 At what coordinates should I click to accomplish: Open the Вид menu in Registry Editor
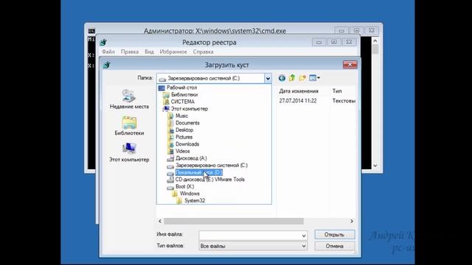click(149, 52)
